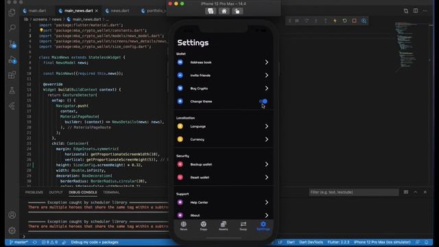The height and width of the screenshot is (247, 439).
Task: Open the Accounts icon in activity bar
Action: pos(12,215)
